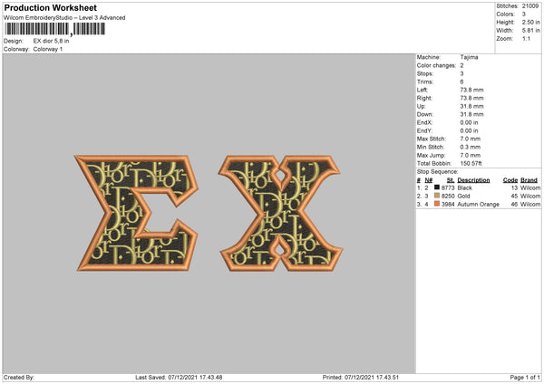
Task: Click stitch count 8250 in Gold row
Action: [448, 197]
